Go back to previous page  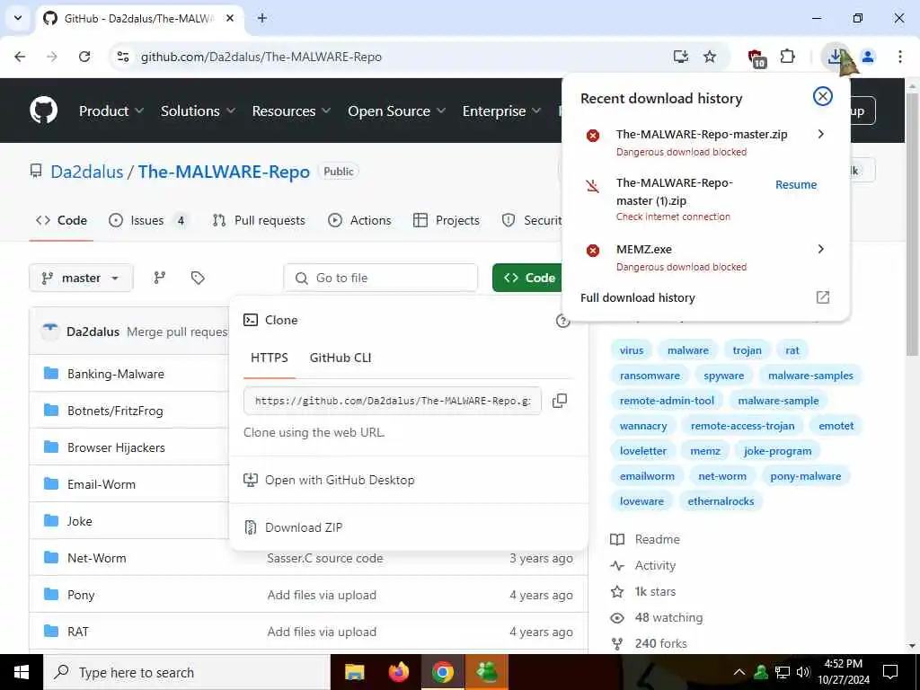click(x=20, y=57)
